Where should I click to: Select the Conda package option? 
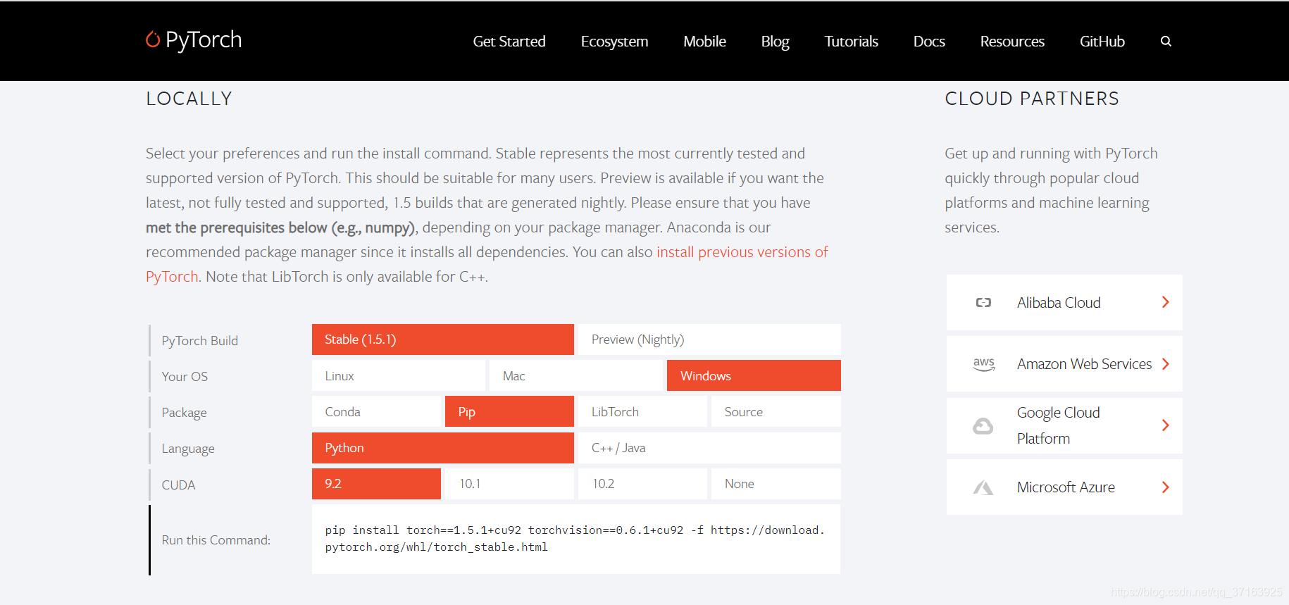tap(376, 411)
